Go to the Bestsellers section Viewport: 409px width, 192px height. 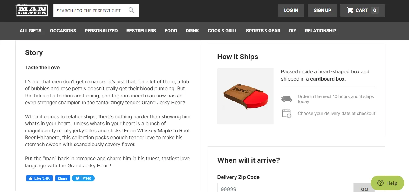point(141,31)
